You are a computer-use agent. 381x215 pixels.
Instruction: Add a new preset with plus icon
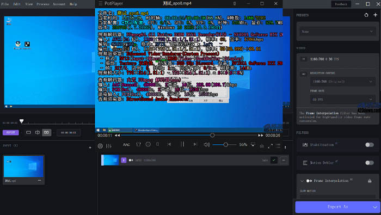(x=376, y=15)
